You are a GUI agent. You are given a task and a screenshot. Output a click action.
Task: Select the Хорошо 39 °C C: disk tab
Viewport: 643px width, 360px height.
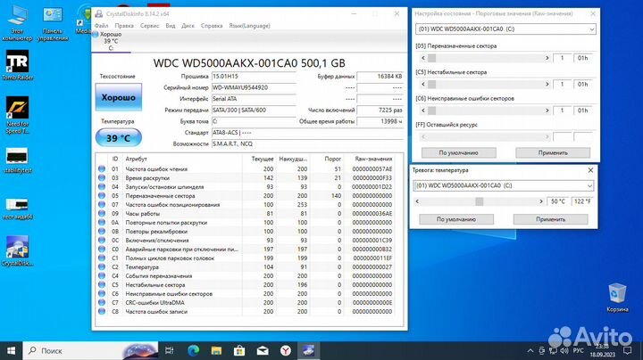pos(111,41)
